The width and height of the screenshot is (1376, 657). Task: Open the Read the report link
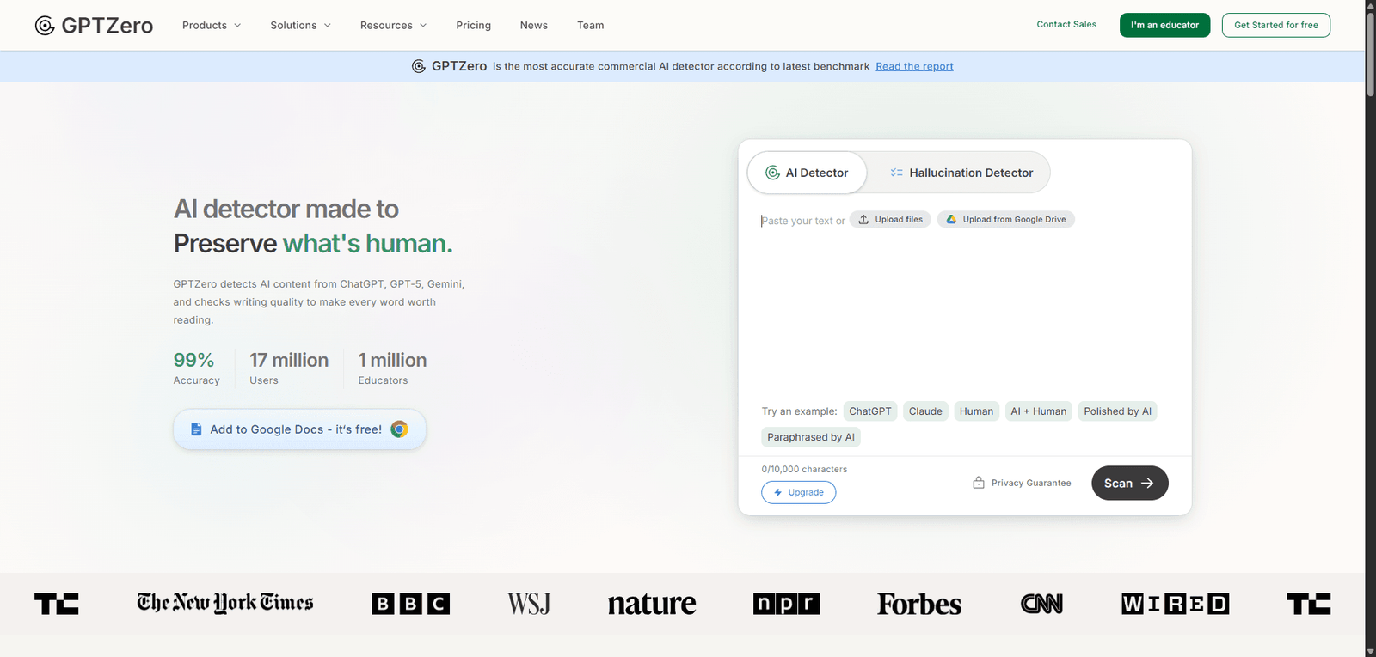914,66
